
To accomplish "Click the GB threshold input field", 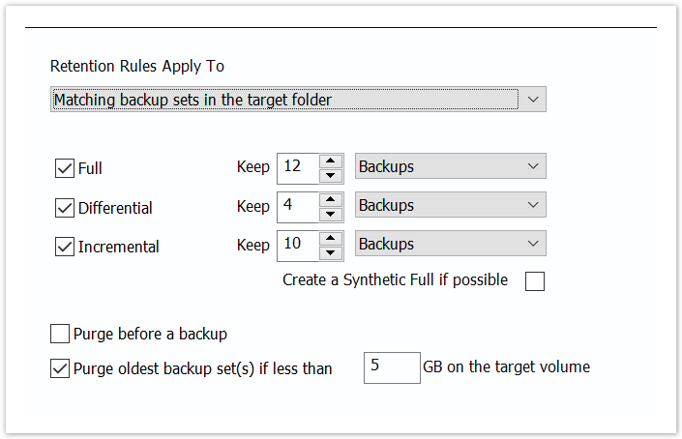I will tap(392, 367).
